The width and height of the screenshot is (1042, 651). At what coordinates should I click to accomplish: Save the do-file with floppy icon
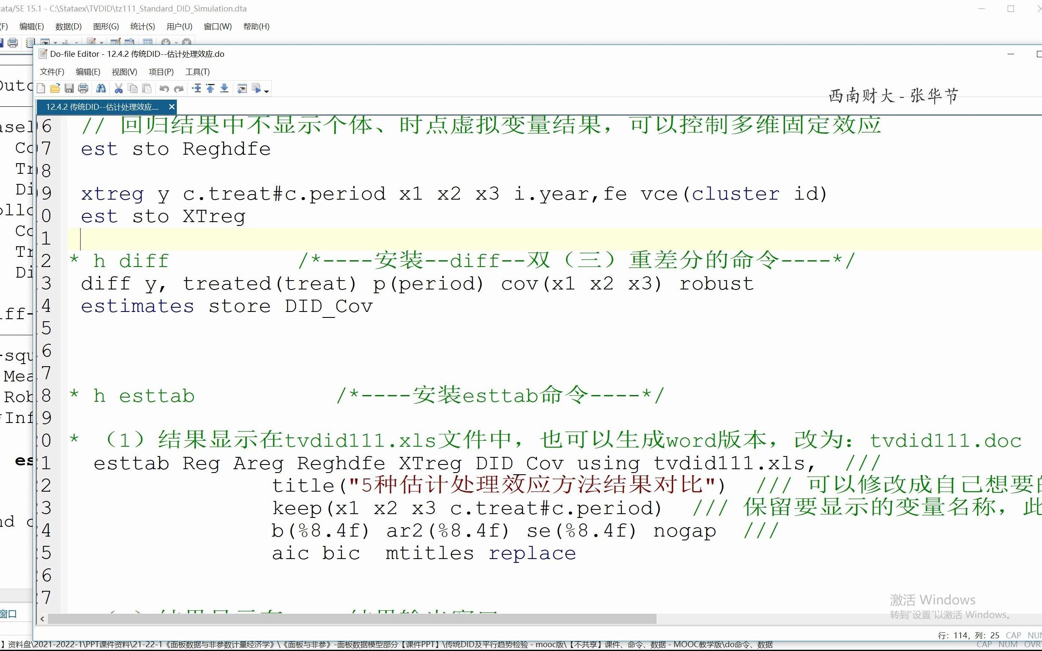[69, 89]
